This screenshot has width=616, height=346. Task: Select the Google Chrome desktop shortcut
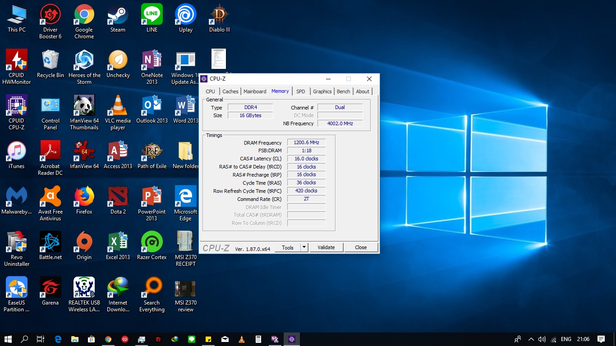tap(84, 22)
